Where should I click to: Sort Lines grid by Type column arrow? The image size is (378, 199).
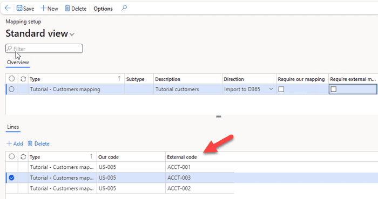(91, 156)
